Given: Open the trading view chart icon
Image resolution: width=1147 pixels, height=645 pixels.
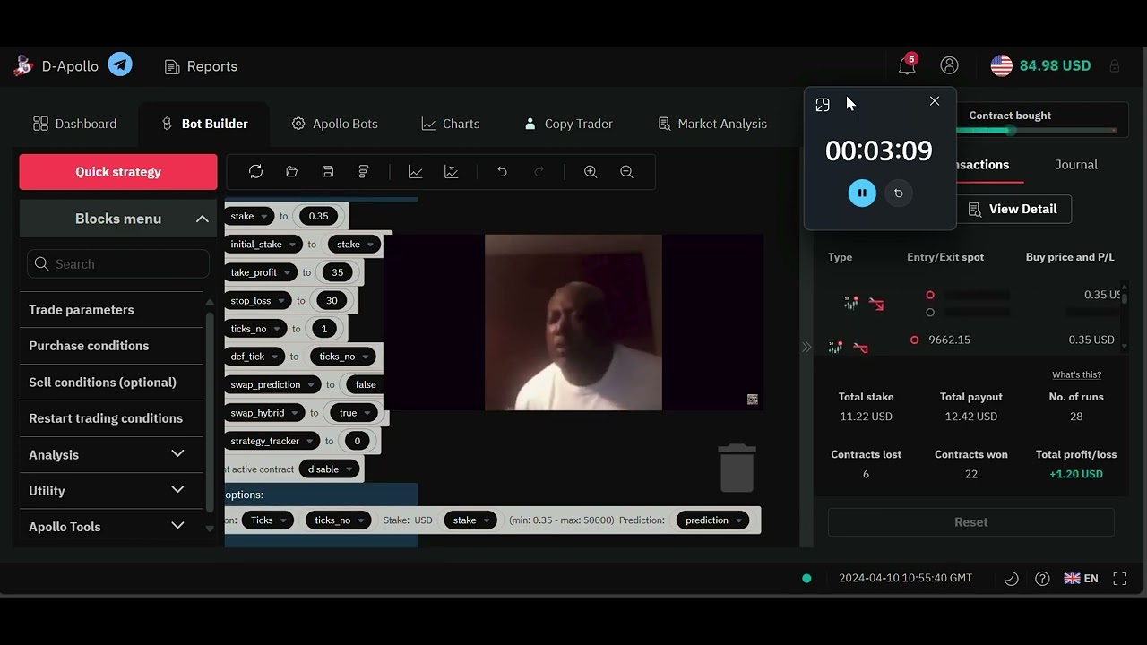Looking at the screenshot, I should click(451, 172).
